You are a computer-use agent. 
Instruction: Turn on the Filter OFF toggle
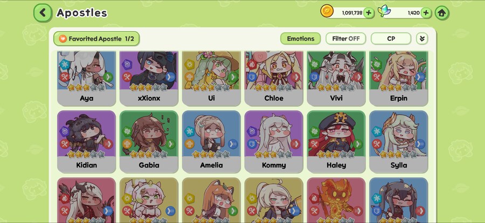coord(346,39)
